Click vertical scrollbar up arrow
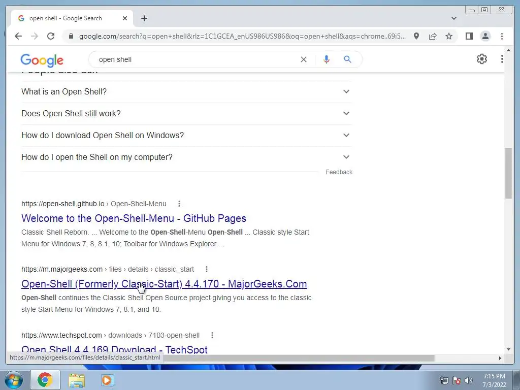 (509, 50)
